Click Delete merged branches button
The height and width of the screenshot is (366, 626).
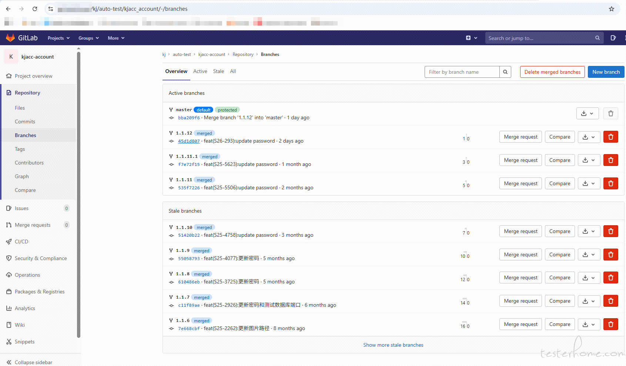coord(552,72)
